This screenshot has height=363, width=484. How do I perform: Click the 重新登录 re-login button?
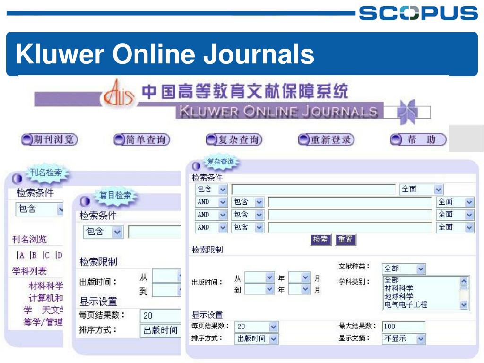click(x=326, y=139)
